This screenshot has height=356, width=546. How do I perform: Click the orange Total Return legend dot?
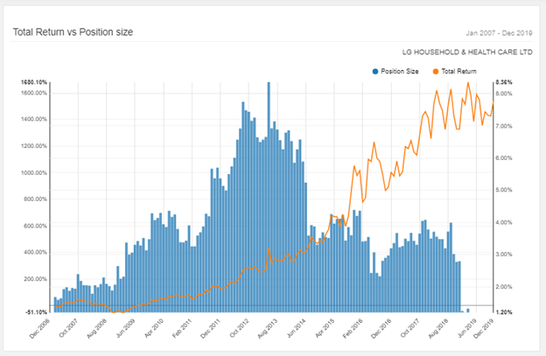[x=436, y=72]
